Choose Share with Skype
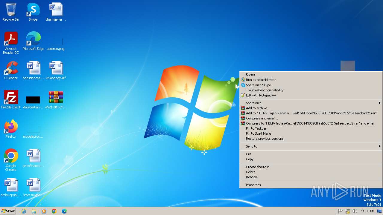This screenshot has height=215, width=383. click(x=311, y=85)
